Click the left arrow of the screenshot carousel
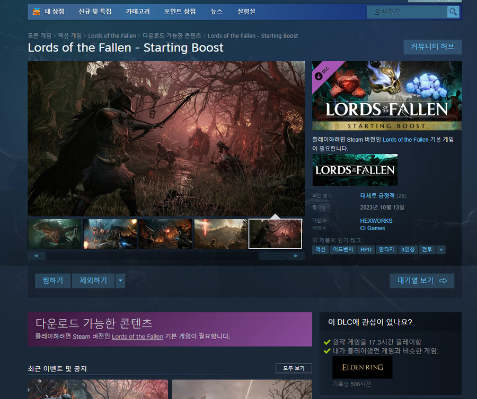This screenshot has height=399, width=477. (36, 256)
